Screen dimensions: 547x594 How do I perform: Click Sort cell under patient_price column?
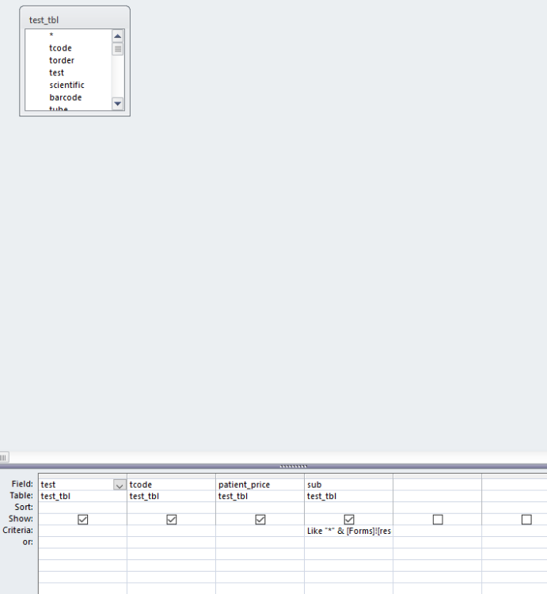coord(260,508)
